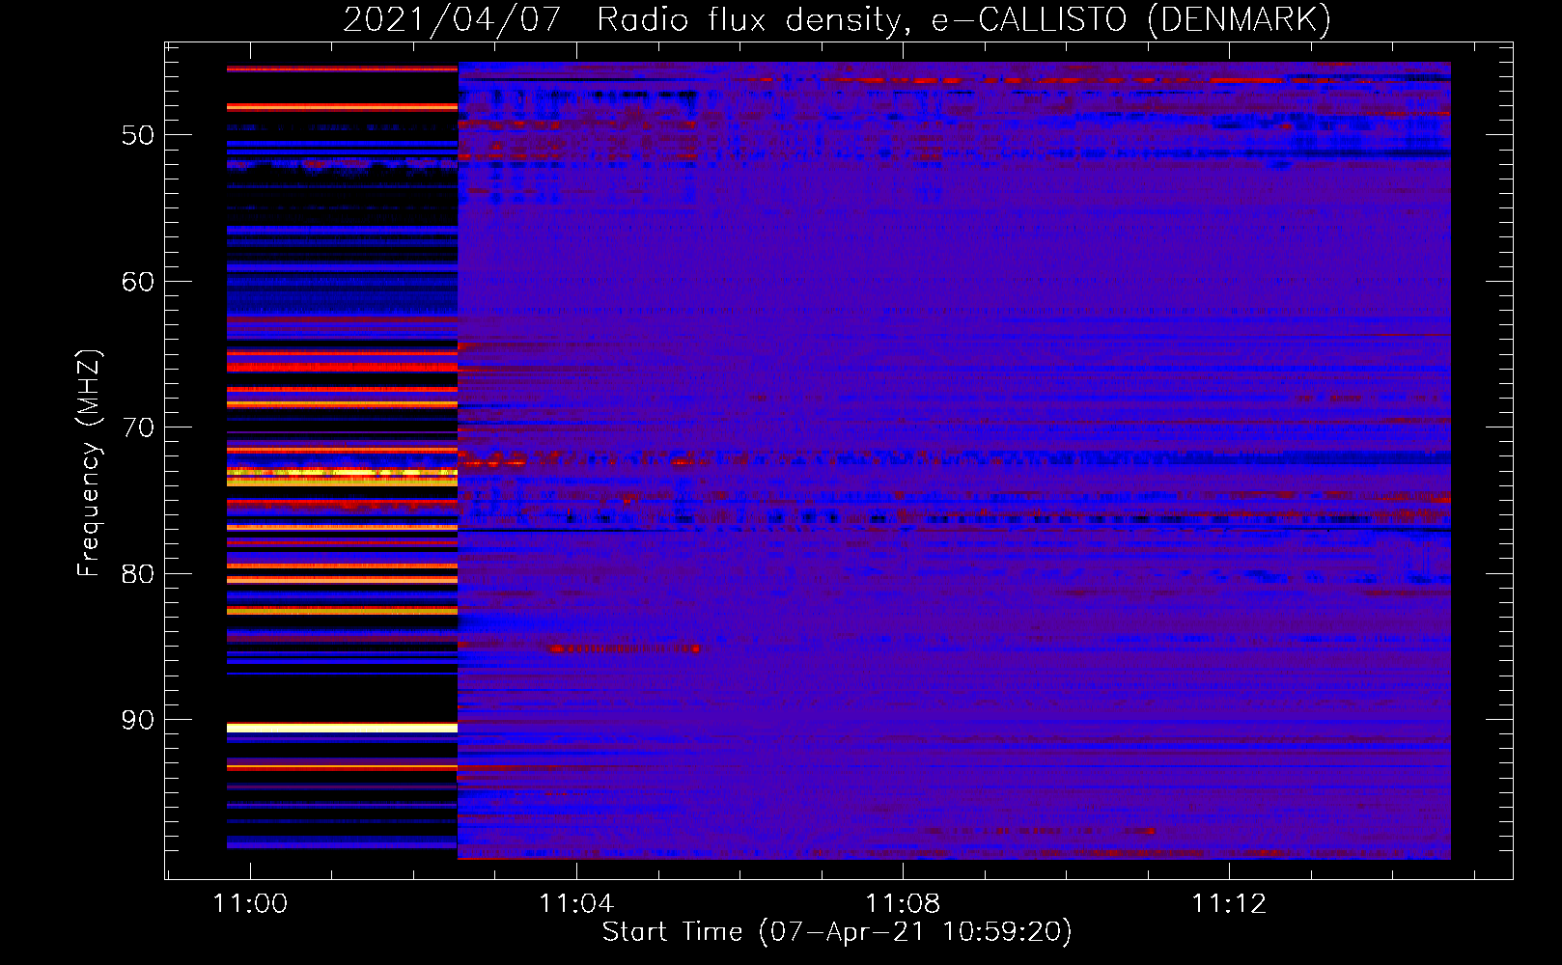Screen dimensions: 1562x965
Task: Click the 11:08 time tick label
Action: point(903,903)
